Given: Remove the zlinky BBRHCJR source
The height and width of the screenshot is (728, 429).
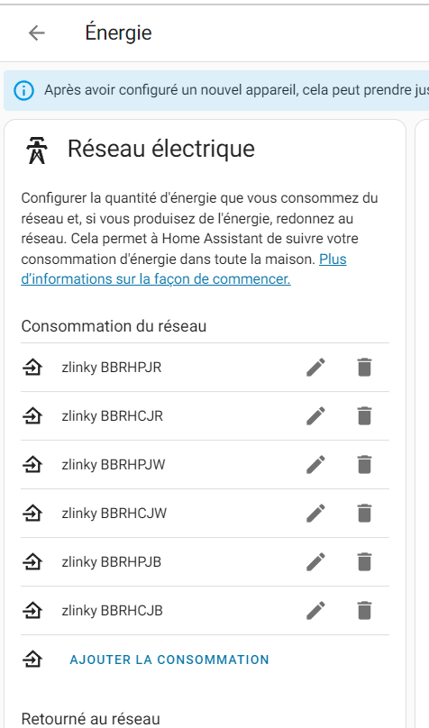Looking at the screenshot, I should pos(364,416).
